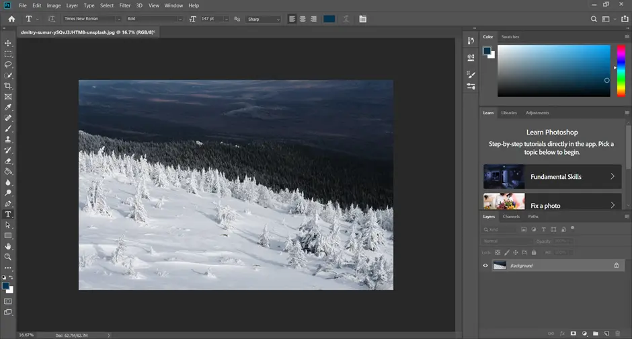This screenshot has width=632, height=339.
Task: Delete layer trash button
Action: pyautogui.click(x=617, y=334)
